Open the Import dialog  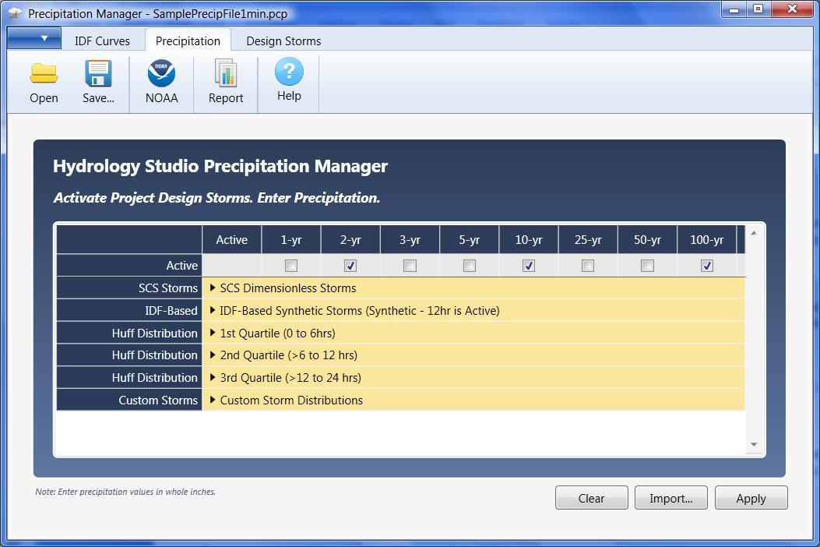(670, 498)
